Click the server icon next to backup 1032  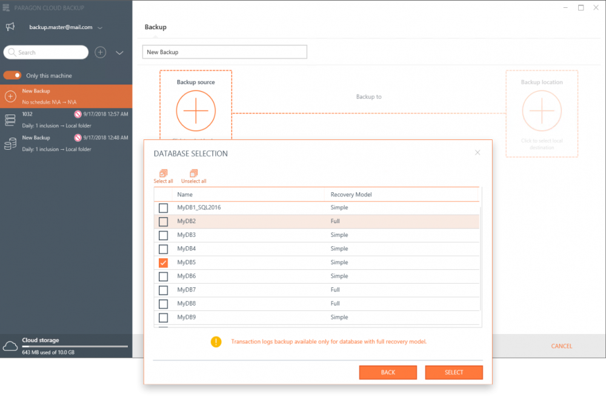coord(10,119)
